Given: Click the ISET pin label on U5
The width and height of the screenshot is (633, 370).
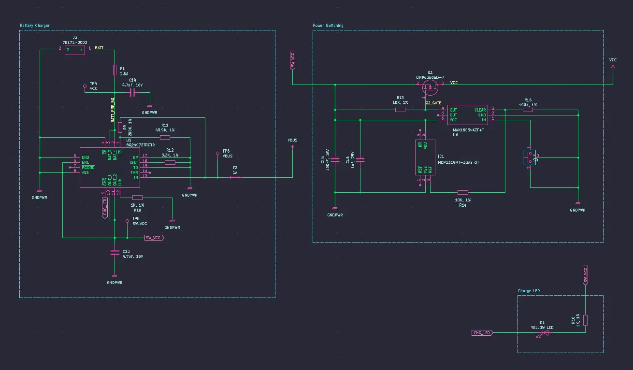Looking at the screenshot, I should 134,162.
